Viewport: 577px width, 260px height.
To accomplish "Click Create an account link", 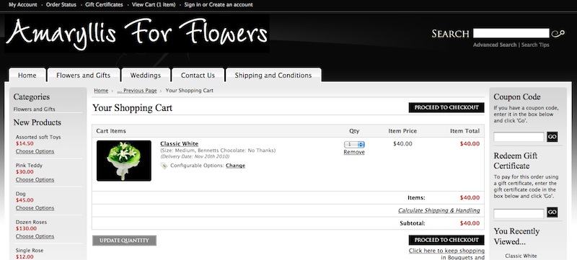I will pyautogui.click(x=231, y=5).
